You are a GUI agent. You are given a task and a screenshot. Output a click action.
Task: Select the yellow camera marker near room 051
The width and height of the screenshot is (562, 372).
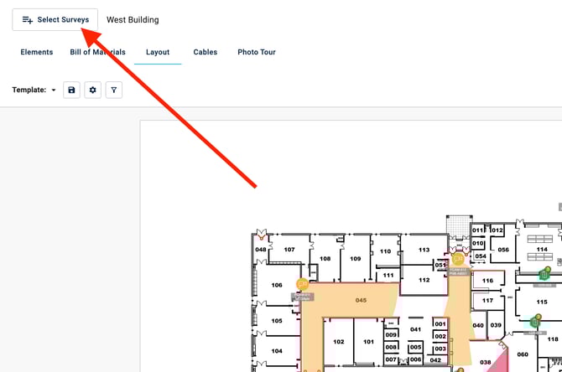click(458, 260)
